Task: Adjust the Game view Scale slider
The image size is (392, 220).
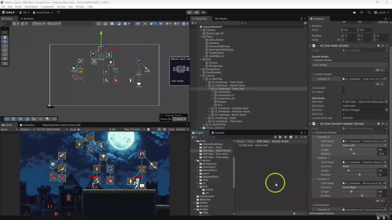Action: point(93,130)
